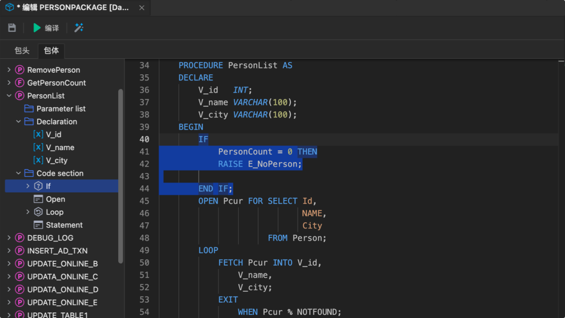Click the save icon in toolbar
Image resolution: width=565 pixels, height=318 pixels.
point(12,28)
